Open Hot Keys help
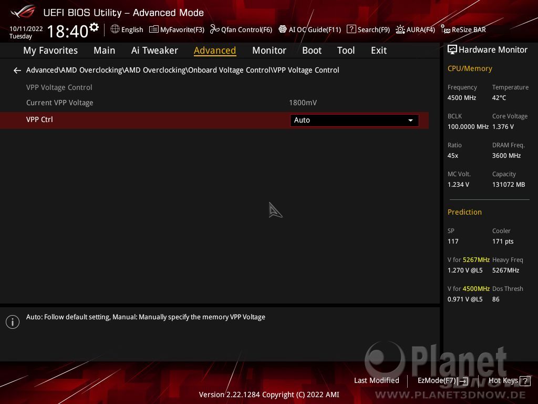Screen dimensions: 538x404 (503, 380)
